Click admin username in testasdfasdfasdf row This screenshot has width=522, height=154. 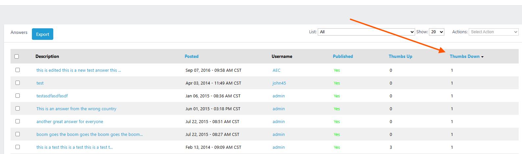coord(279,96)
